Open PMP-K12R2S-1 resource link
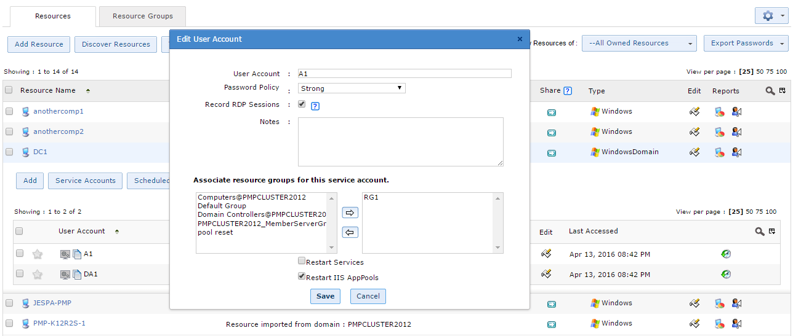Screen dimensions: 793x336 [x=59, y=323]
